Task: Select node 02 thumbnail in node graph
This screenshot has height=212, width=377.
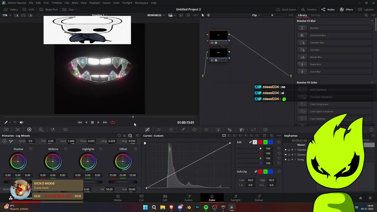Action: pyautogui.click(x=219, y=35)
